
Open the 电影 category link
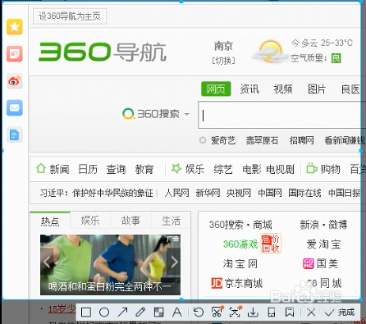(x=252, y=169)
